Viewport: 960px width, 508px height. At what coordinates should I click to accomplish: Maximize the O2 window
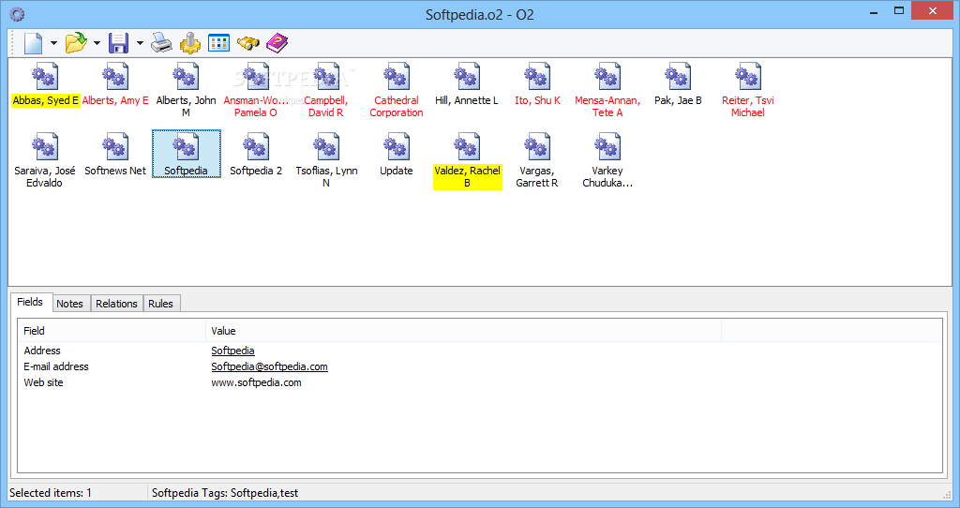899,10
